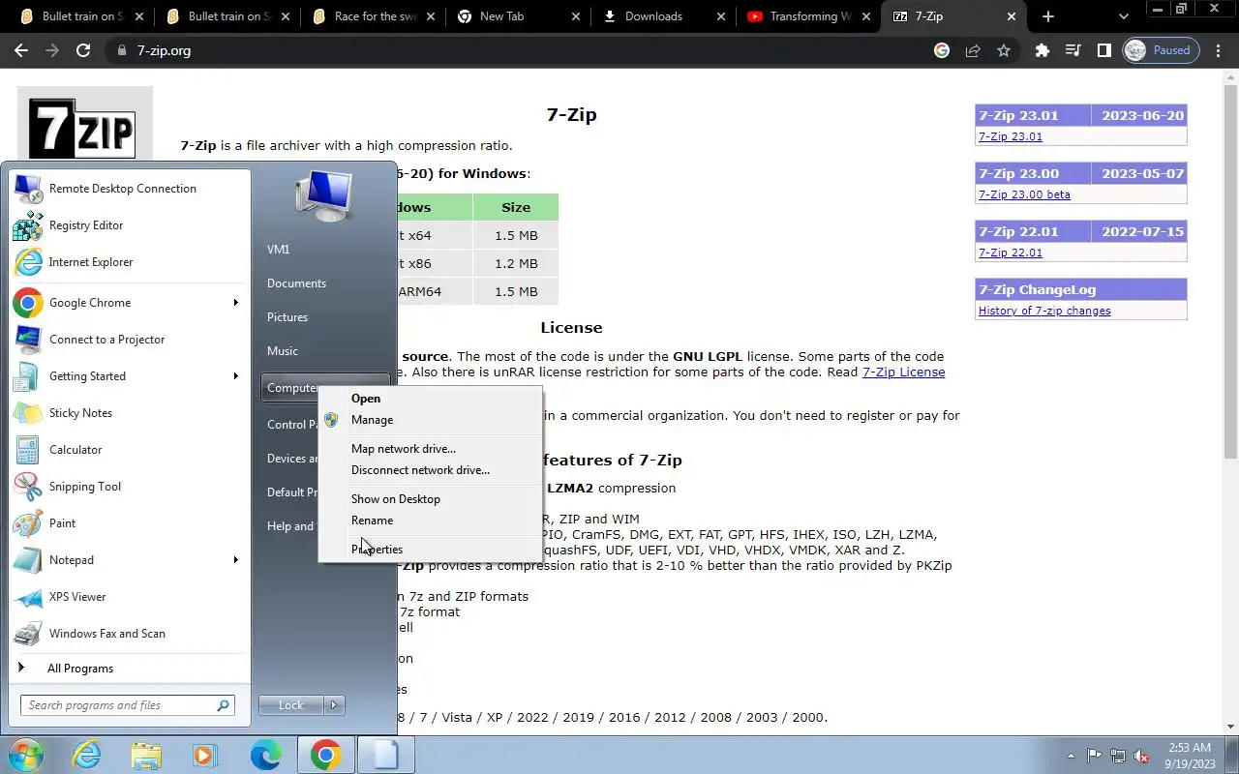Viewport: 1239px width, 774px height.
Task: Open the 7-Zip 23.00 beta link
Action: tap(1024, 194)
